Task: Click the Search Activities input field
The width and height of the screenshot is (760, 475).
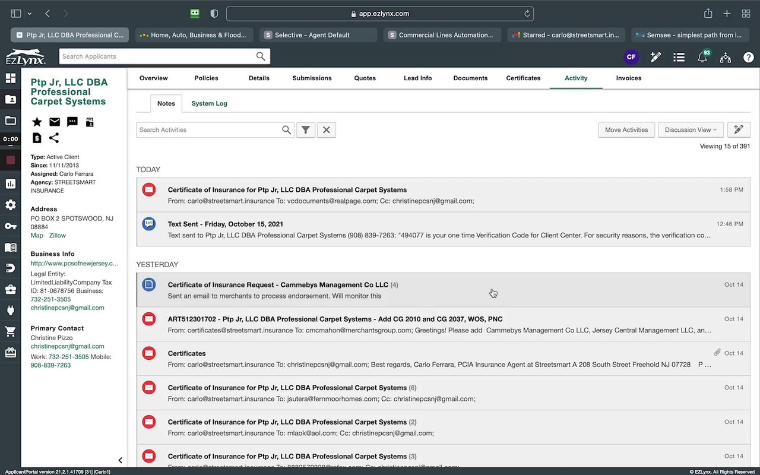Action: [208, 130]
